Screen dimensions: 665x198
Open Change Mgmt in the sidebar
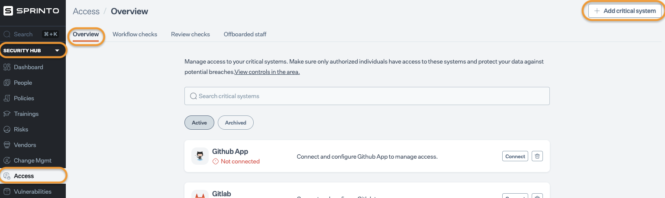[x=33, y=160]
